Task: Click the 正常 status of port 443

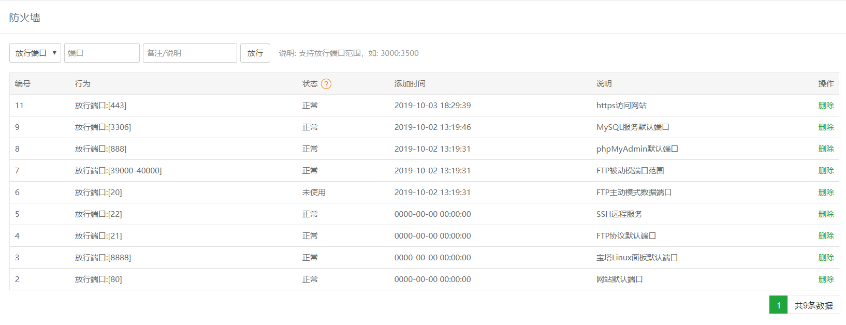Action: pos(310,106)
